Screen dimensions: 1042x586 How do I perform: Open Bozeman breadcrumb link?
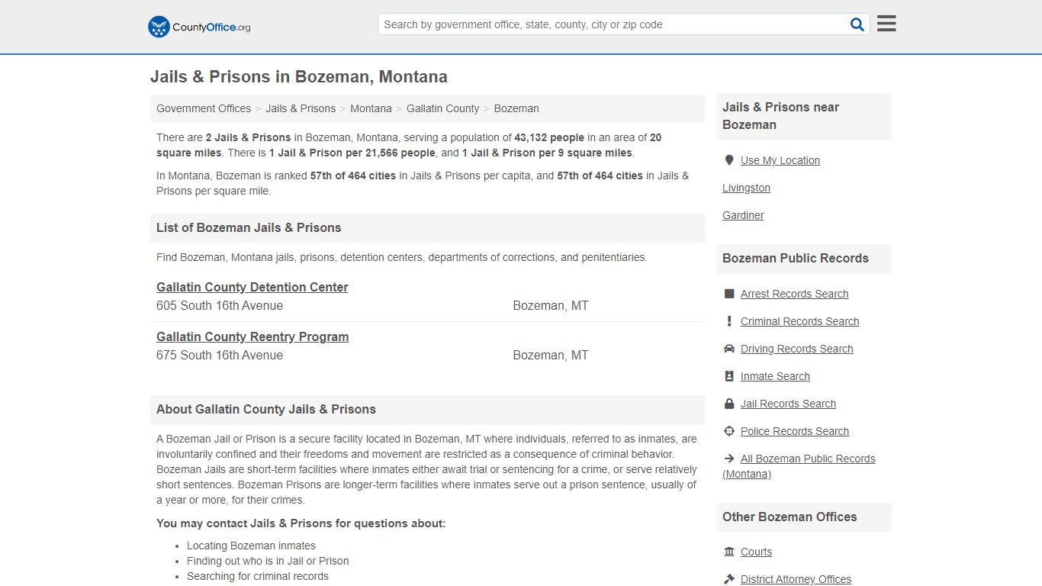pos(516,108)
